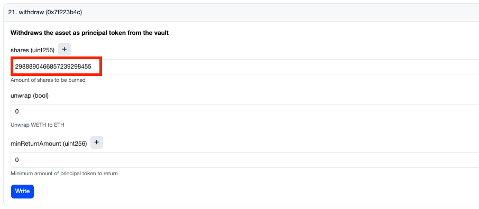Click the 298889046685723929845​5 shares value

[53, 66]
